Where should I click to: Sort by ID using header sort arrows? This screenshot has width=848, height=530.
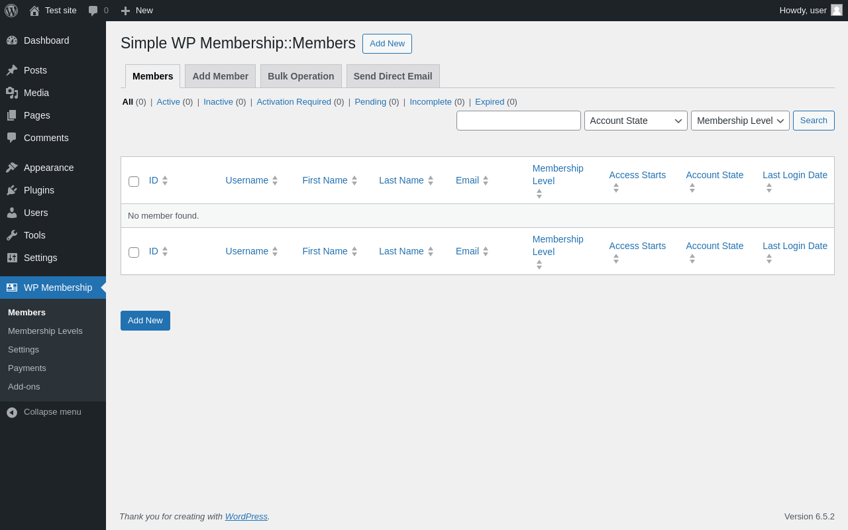165,180
